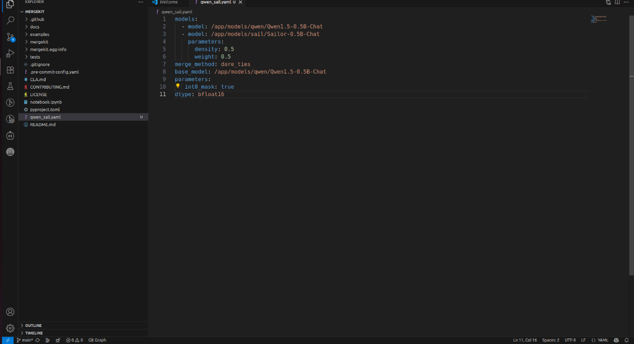This screenshot has height=344, width=634.
Task: Click Git Graph in the status bar
Action: (97, 340)
